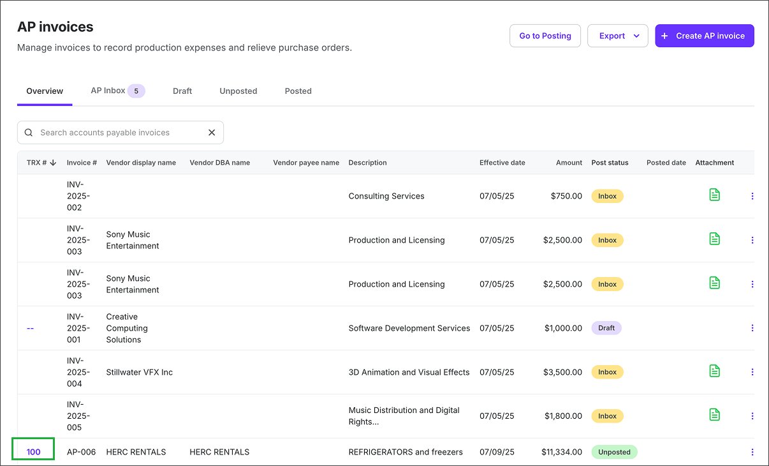Click Creative Computing Solutions vendor name
Image resolution: width=769 pixels, height=466 pixels.
[127, 328]
